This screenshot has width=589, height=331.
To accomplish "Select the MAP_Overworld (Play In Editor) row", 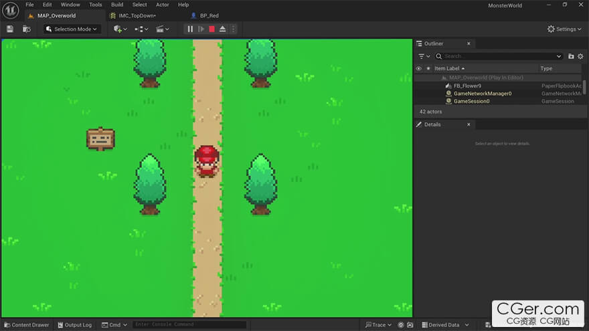I will click(499, 78).
